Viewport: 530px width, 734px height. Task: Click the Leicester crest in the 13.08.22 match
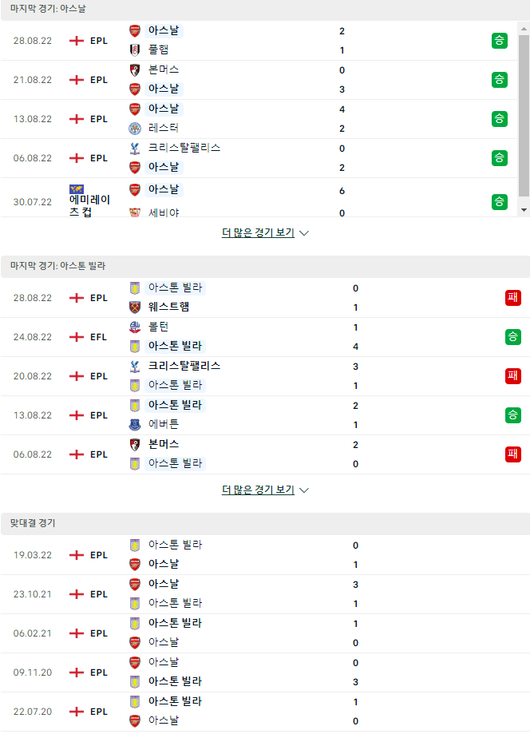pyautogui.click(x=135, y=129)
